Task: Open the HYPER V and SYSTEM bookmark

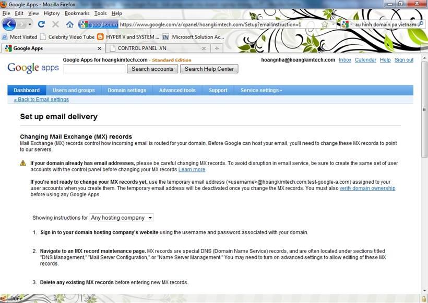Action: 128,37
